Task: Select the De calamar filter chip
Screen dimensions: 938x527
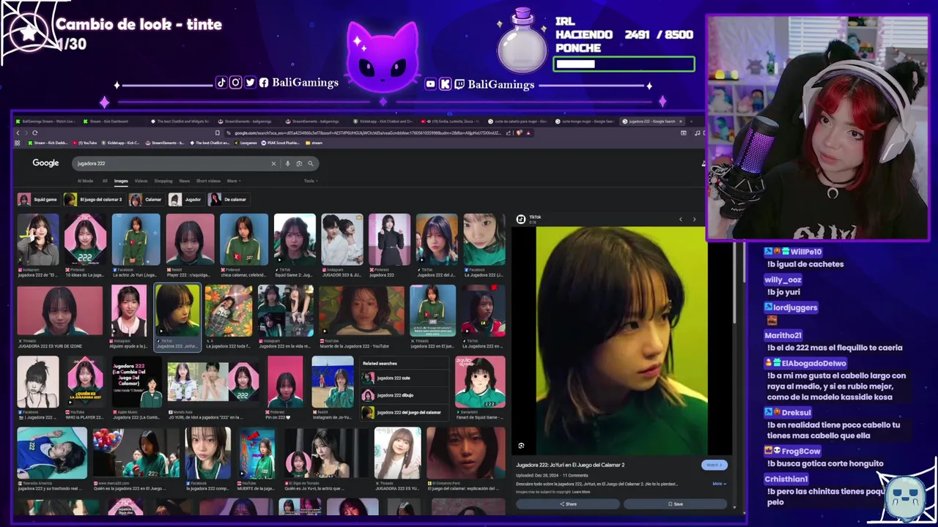Action: [228, 199]
